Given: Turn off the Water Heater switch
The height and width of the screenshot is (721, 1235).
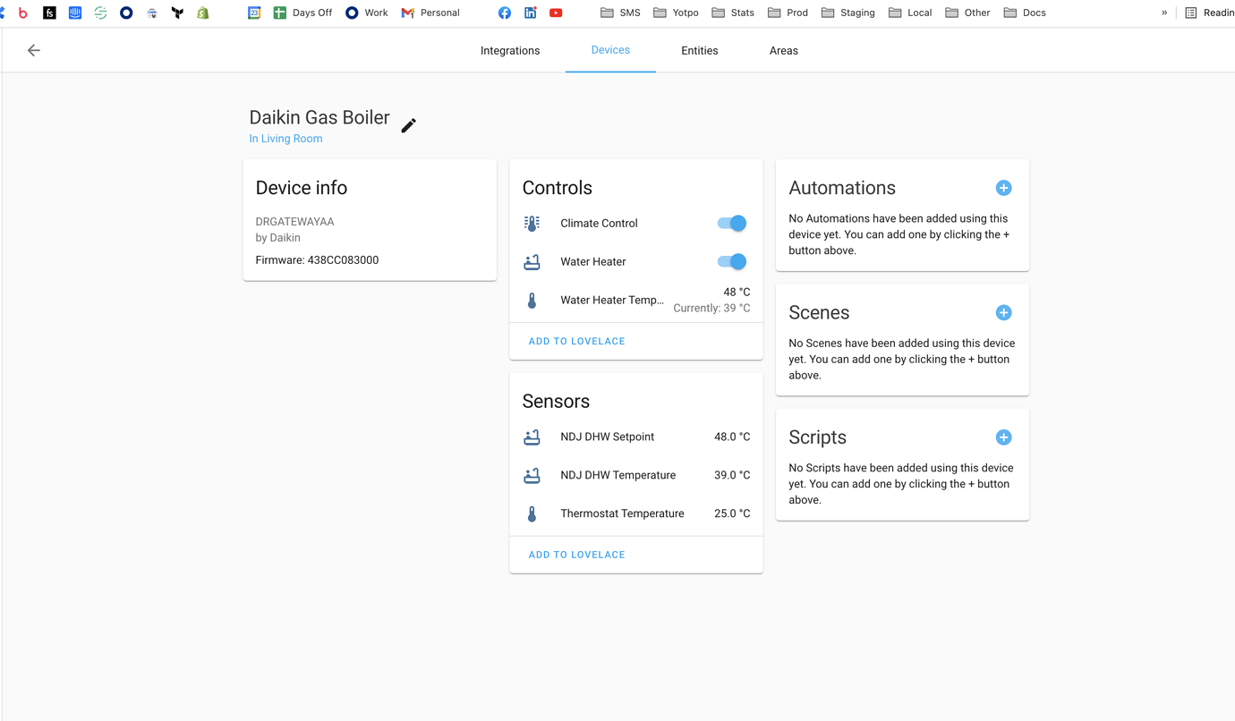Looking at the screenshot, I should tap(731, 262).
